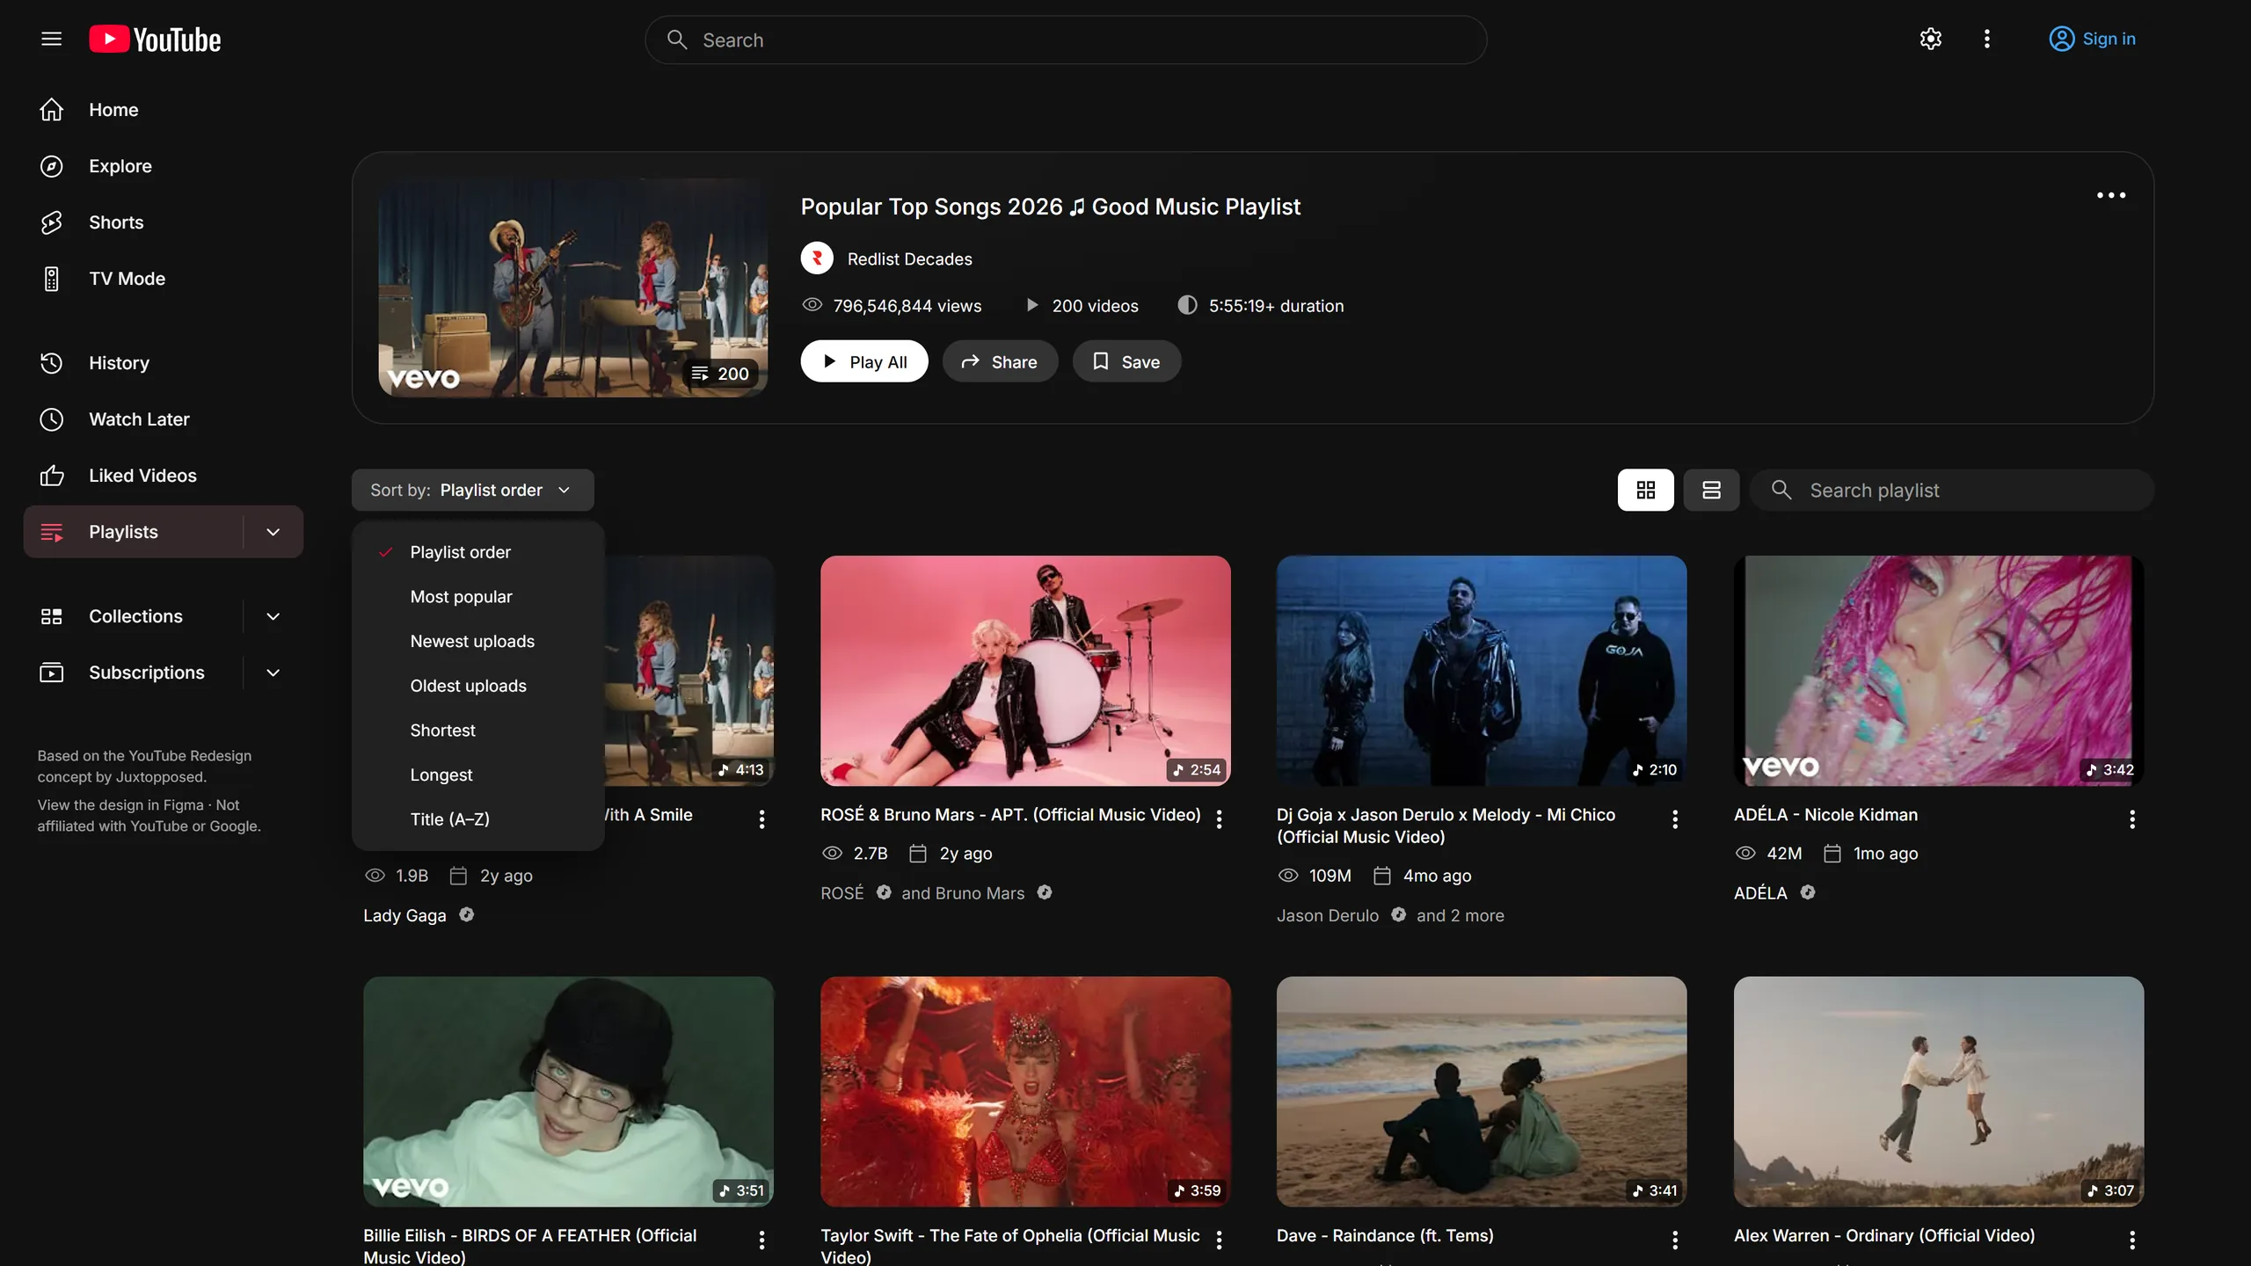Open the settings gear icon
The width and height of the screenshot is (2251, 1266).
pos(1930,39)
